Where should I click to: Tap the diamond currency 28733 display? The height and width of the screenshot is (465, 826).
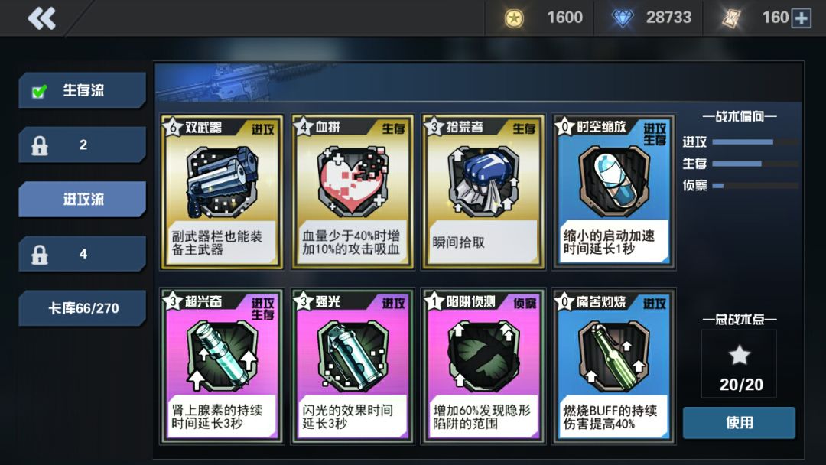click(x=651, y=18)
